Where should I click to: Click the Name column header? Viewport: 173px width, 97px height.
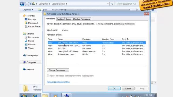pos(60,39)
